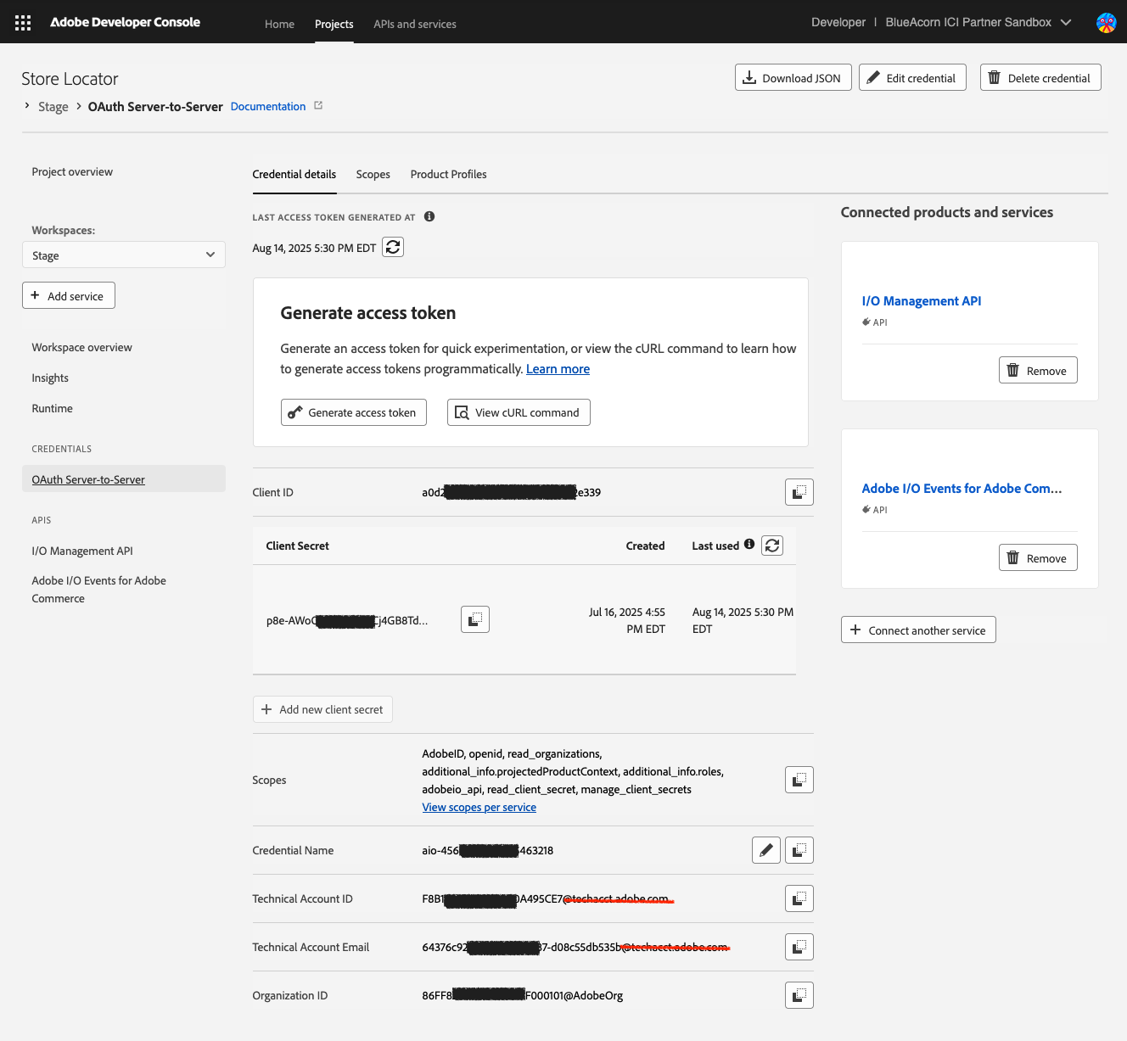Image resolution: width=1127 pixels, height=1041 pixels.
Task: Show info about Last used column
Action: pos(749,545)
